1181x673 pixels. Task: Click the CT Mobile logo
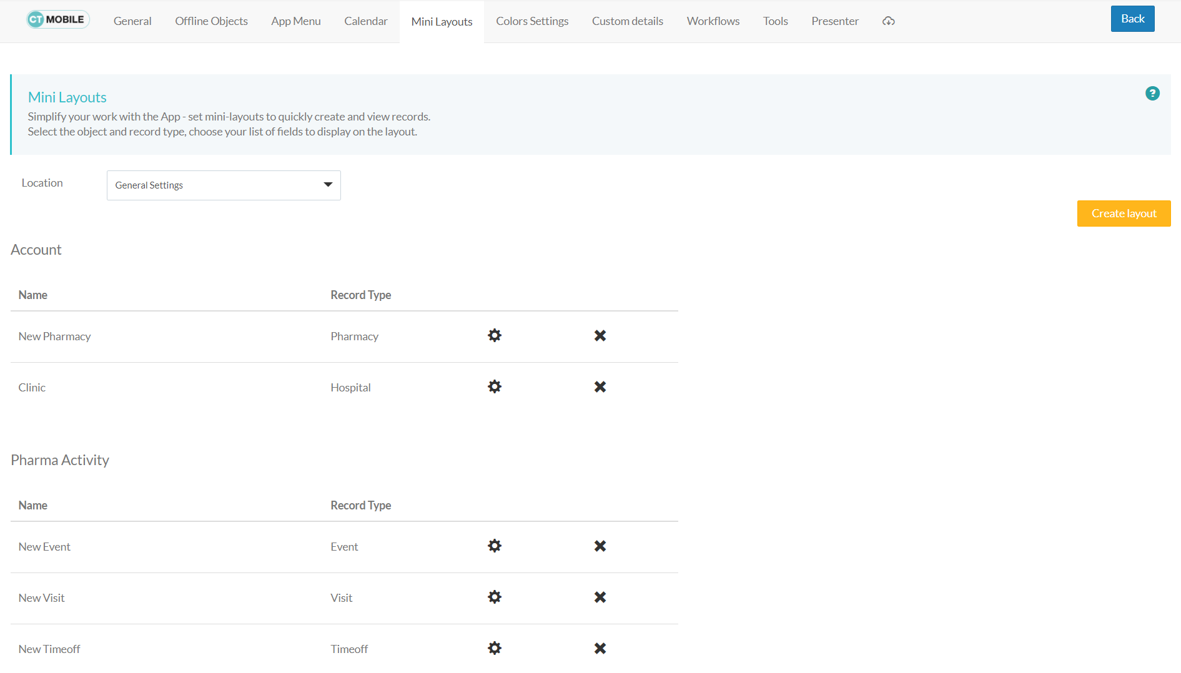[57, 19]
